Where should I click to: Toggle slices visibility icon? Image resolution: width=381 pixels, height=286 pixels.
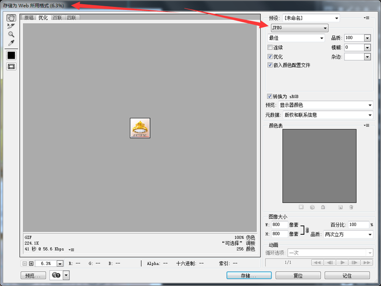pos(11,67)
